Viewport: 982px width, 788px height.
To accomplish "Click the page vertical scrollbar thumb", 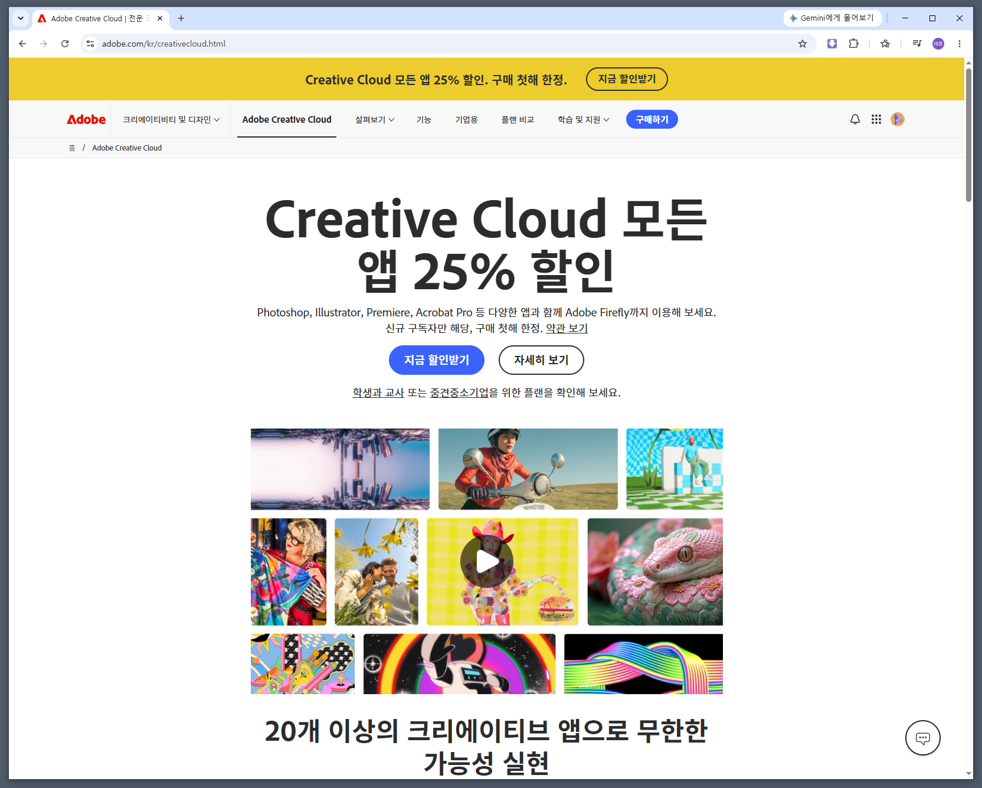I will 968,135.
